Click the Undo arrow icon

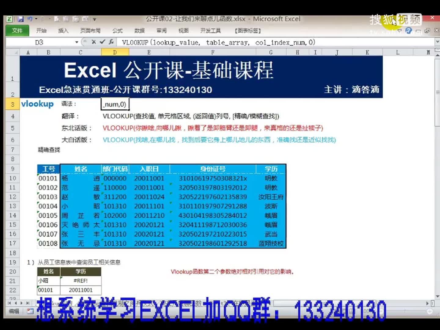pos(30,19)
